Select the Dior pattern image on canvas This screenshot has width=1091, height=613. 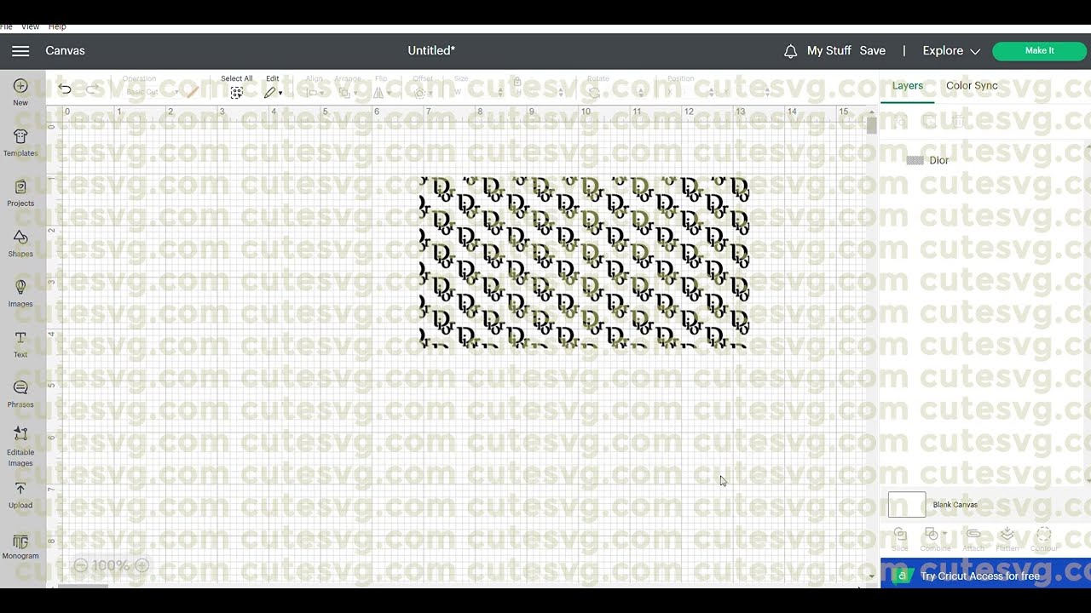[585, 262]
